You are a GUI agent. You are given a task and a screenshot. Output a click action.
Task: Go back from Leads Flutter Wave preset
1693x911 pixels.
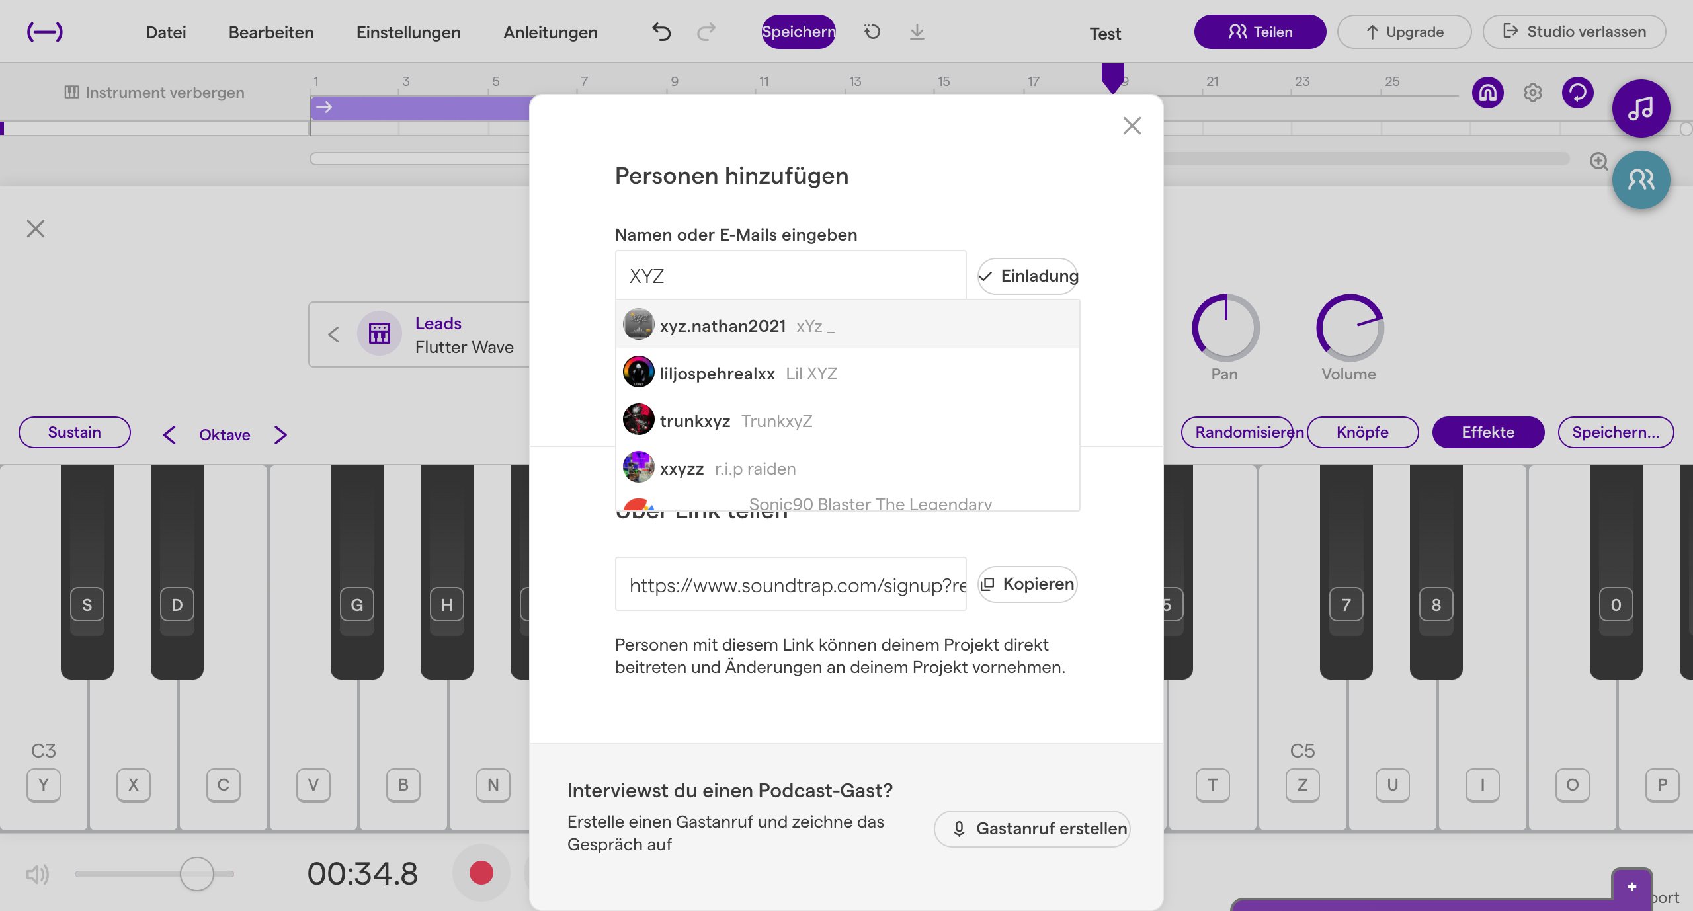pyautogui.click(x=333, y=335)
